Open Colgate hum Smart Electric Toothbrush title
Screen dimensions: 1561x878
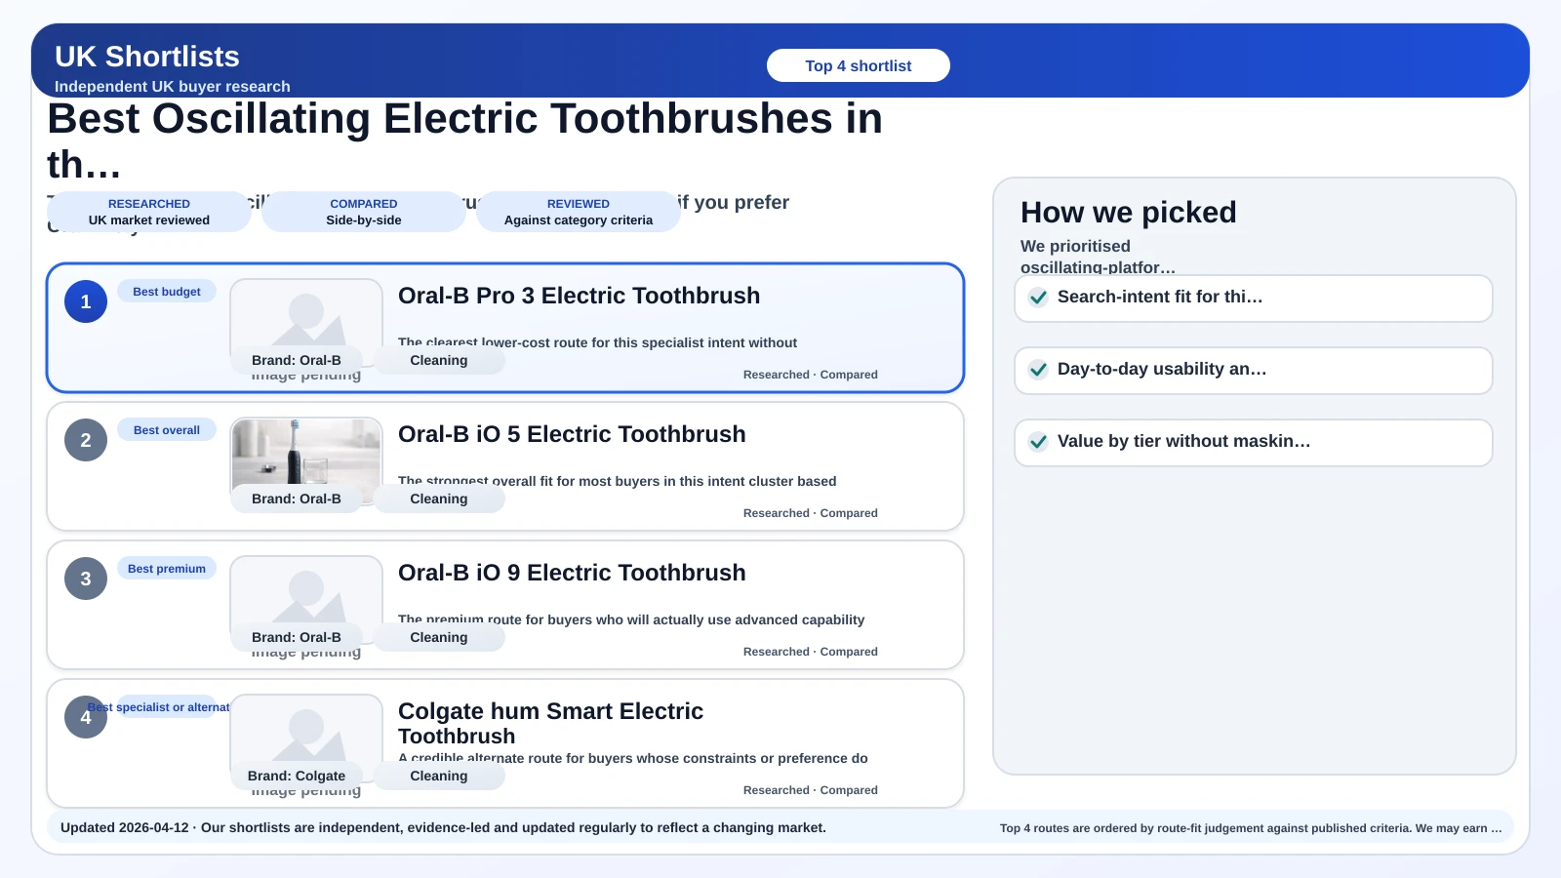550,723
